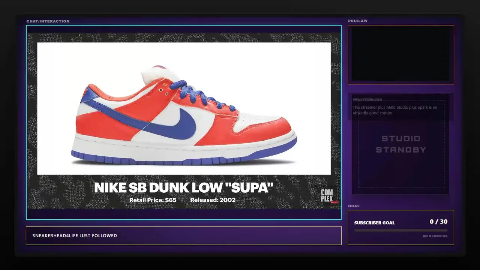Click the "SUBSCRIBER GOAL" label

[x=374, y=223]
